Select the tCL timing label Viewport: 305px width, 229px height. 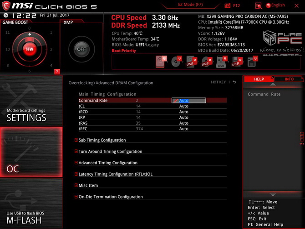81,106
